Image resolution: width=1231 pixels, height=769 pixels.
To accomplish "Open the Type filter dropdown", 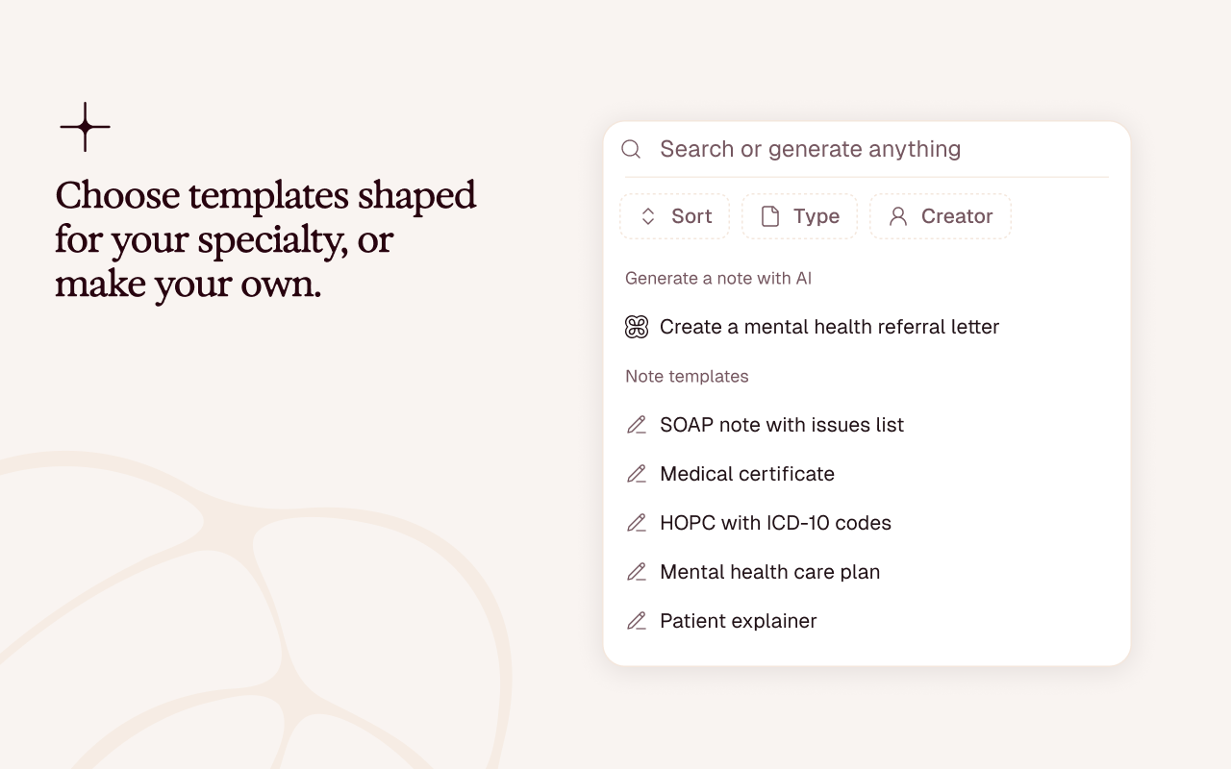I will click(x=799, y=216).
